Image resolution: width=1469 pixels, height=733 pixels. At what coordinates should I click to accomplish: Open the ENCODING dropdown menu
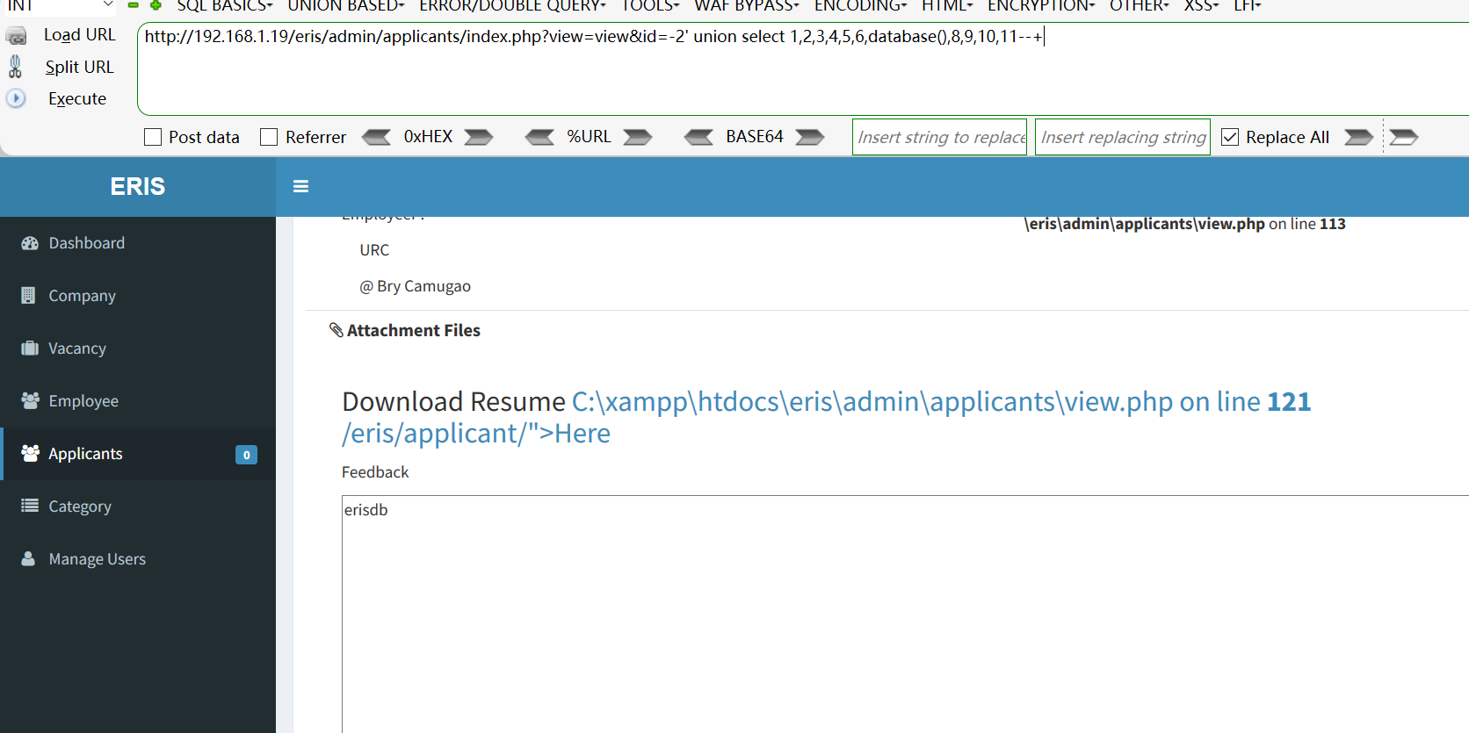point(860,5)
